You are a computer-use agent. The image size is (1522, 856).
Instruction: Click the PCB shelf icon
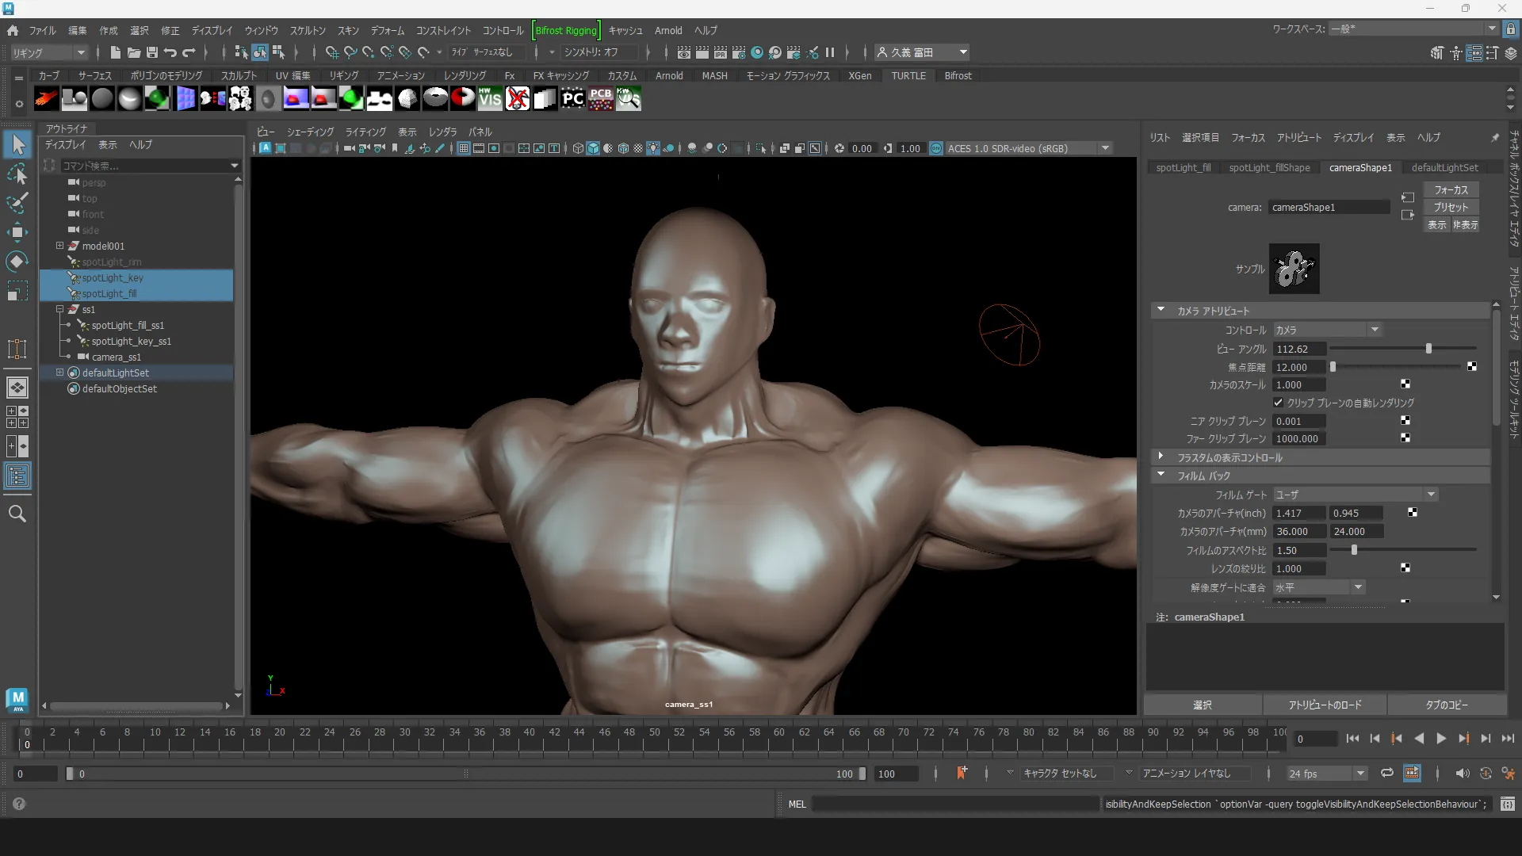pos(601,99)
